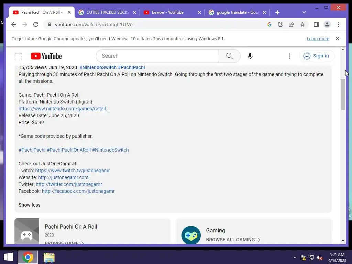Click the scrollbar down arrow
The width and height of the screenshot is (352, 264).
click(343, 241)
